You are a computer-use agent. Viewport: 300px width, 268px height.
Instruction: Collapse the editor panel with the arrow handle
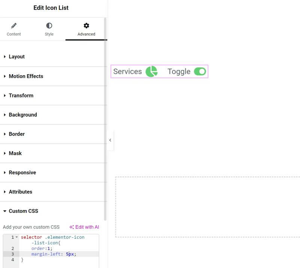point(110,140)
